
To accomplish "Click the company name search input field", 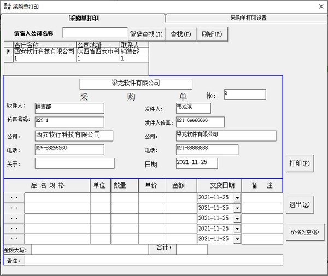I will pos(95,33).
